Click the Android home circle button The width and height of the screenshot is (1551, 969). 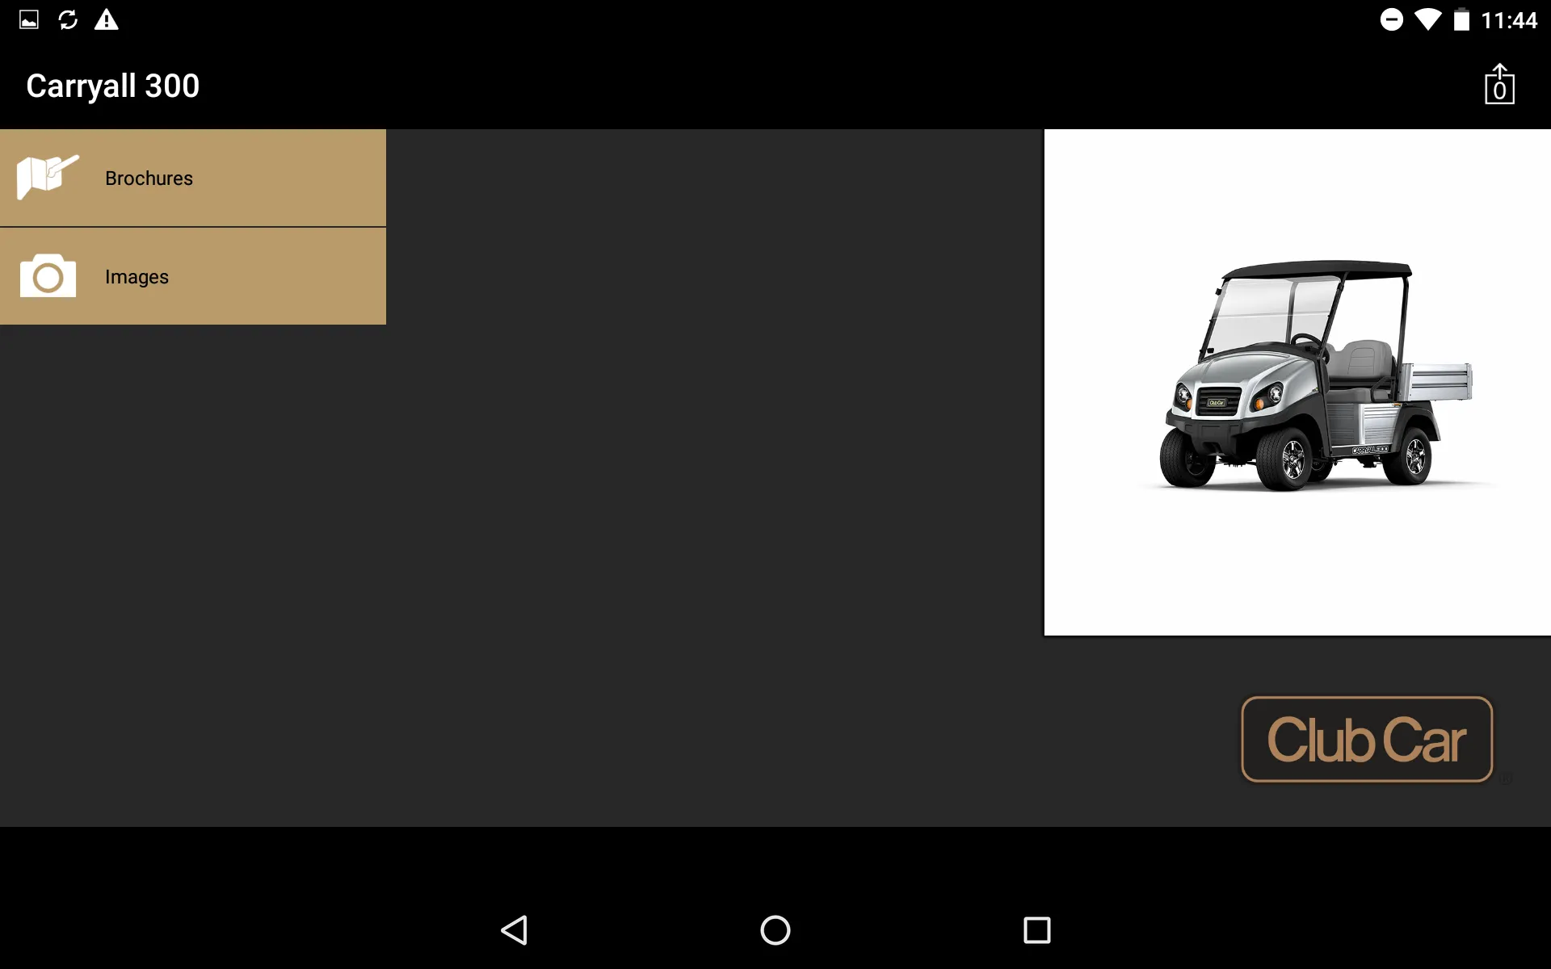(775, 930)
